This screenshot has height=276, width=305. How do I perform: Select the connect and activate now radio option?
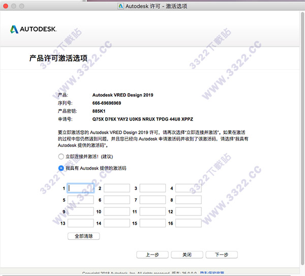(61, 157)
